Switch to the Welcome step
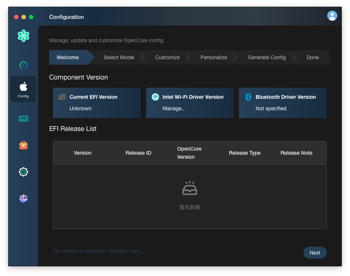The image size is (350, 276). (69, 57)
